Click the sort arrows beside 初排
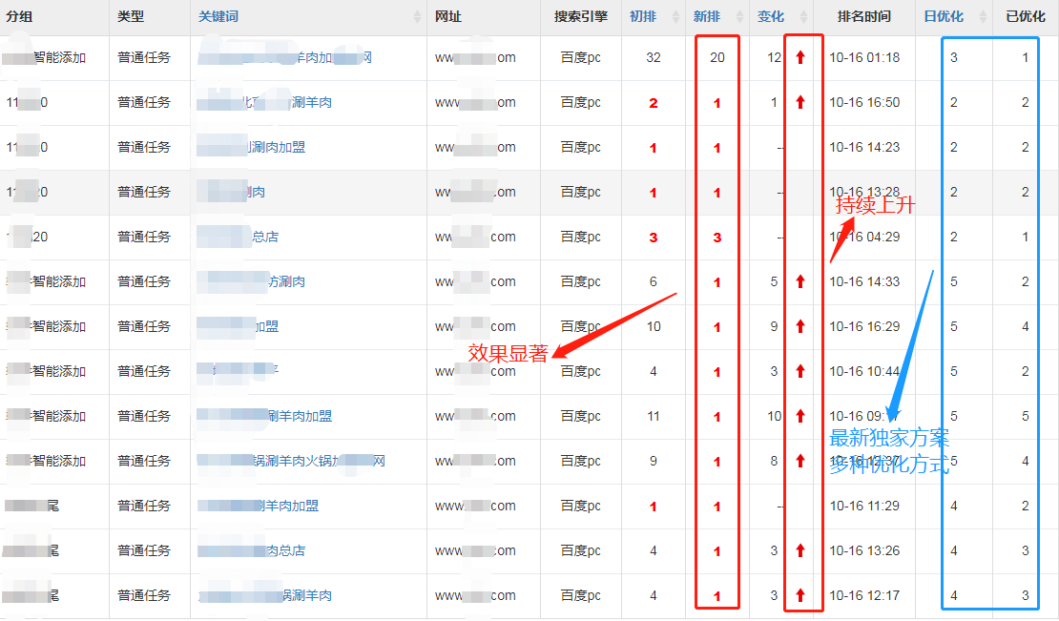Viewport: 1059px width, 621px height. coord(675,17)
